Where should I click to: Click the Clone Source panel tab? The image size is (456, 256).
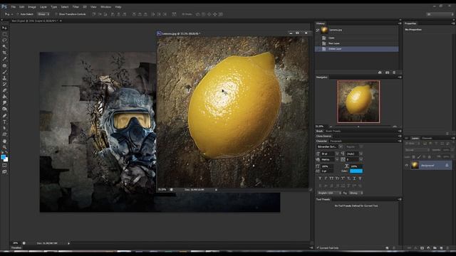coord(323,136)
